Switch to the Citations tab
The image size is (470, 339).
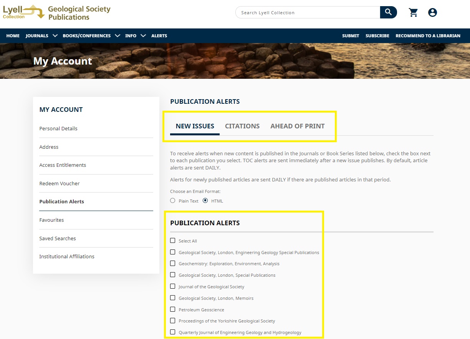pyautogui.click(x=242, y=126)
